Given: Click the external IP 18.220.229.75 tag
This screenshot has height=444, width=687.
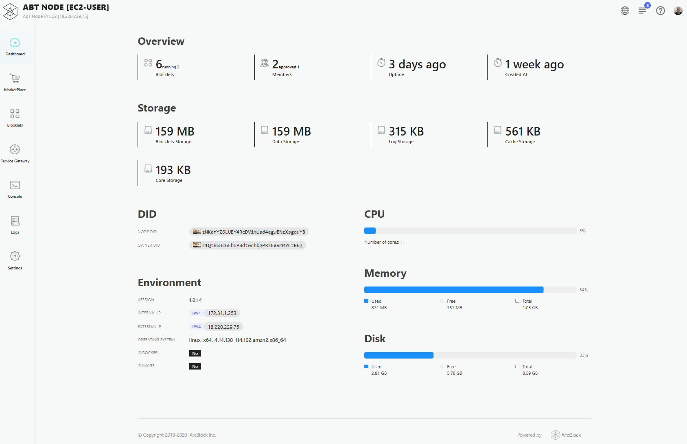Looking at the screenshot, I should (223, 327).
